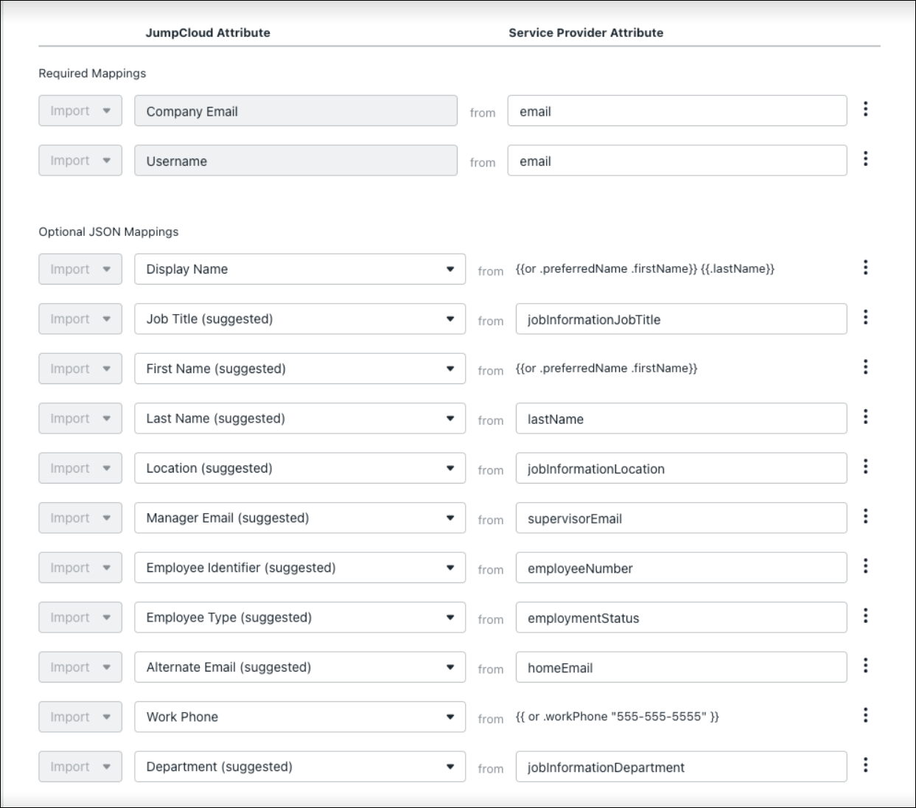
Task: Open options menu for Work Phone row
Action: pos(865,715)
